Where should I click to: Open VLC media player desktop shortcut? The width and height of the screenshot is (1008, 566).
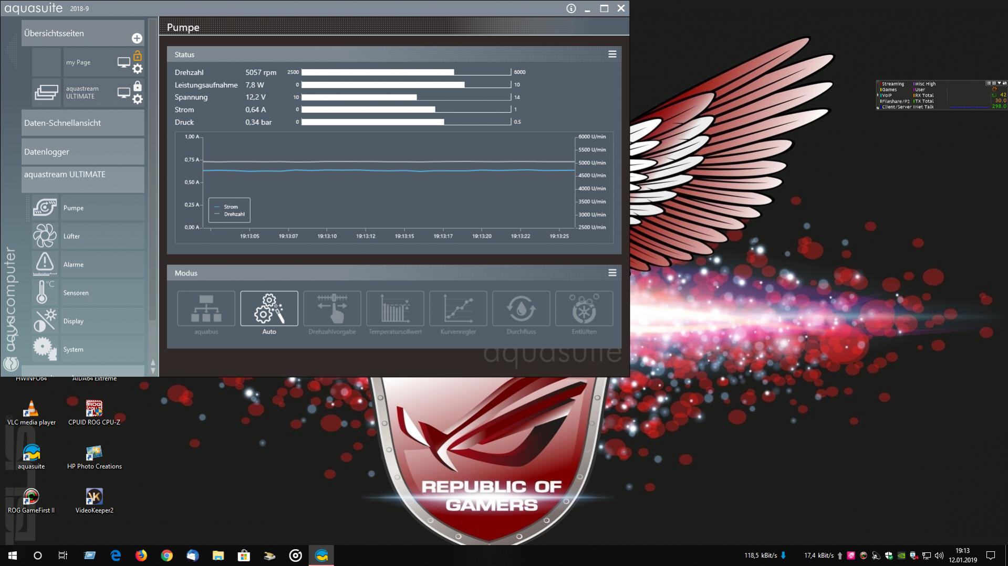click(32, 413)
